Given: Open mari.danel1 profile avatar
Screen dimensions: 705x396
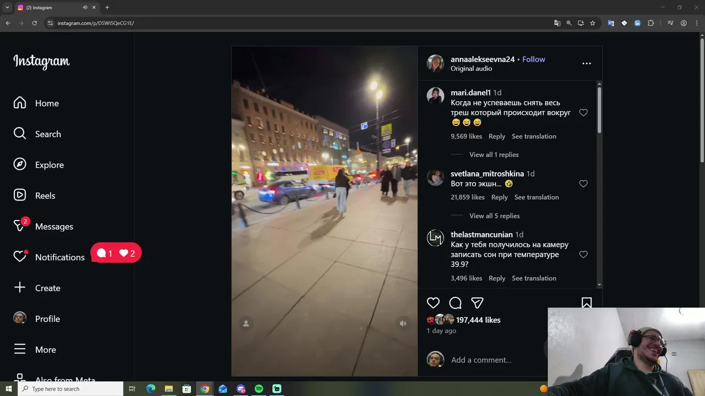Looking at the screenshot, I should (435, 96).
